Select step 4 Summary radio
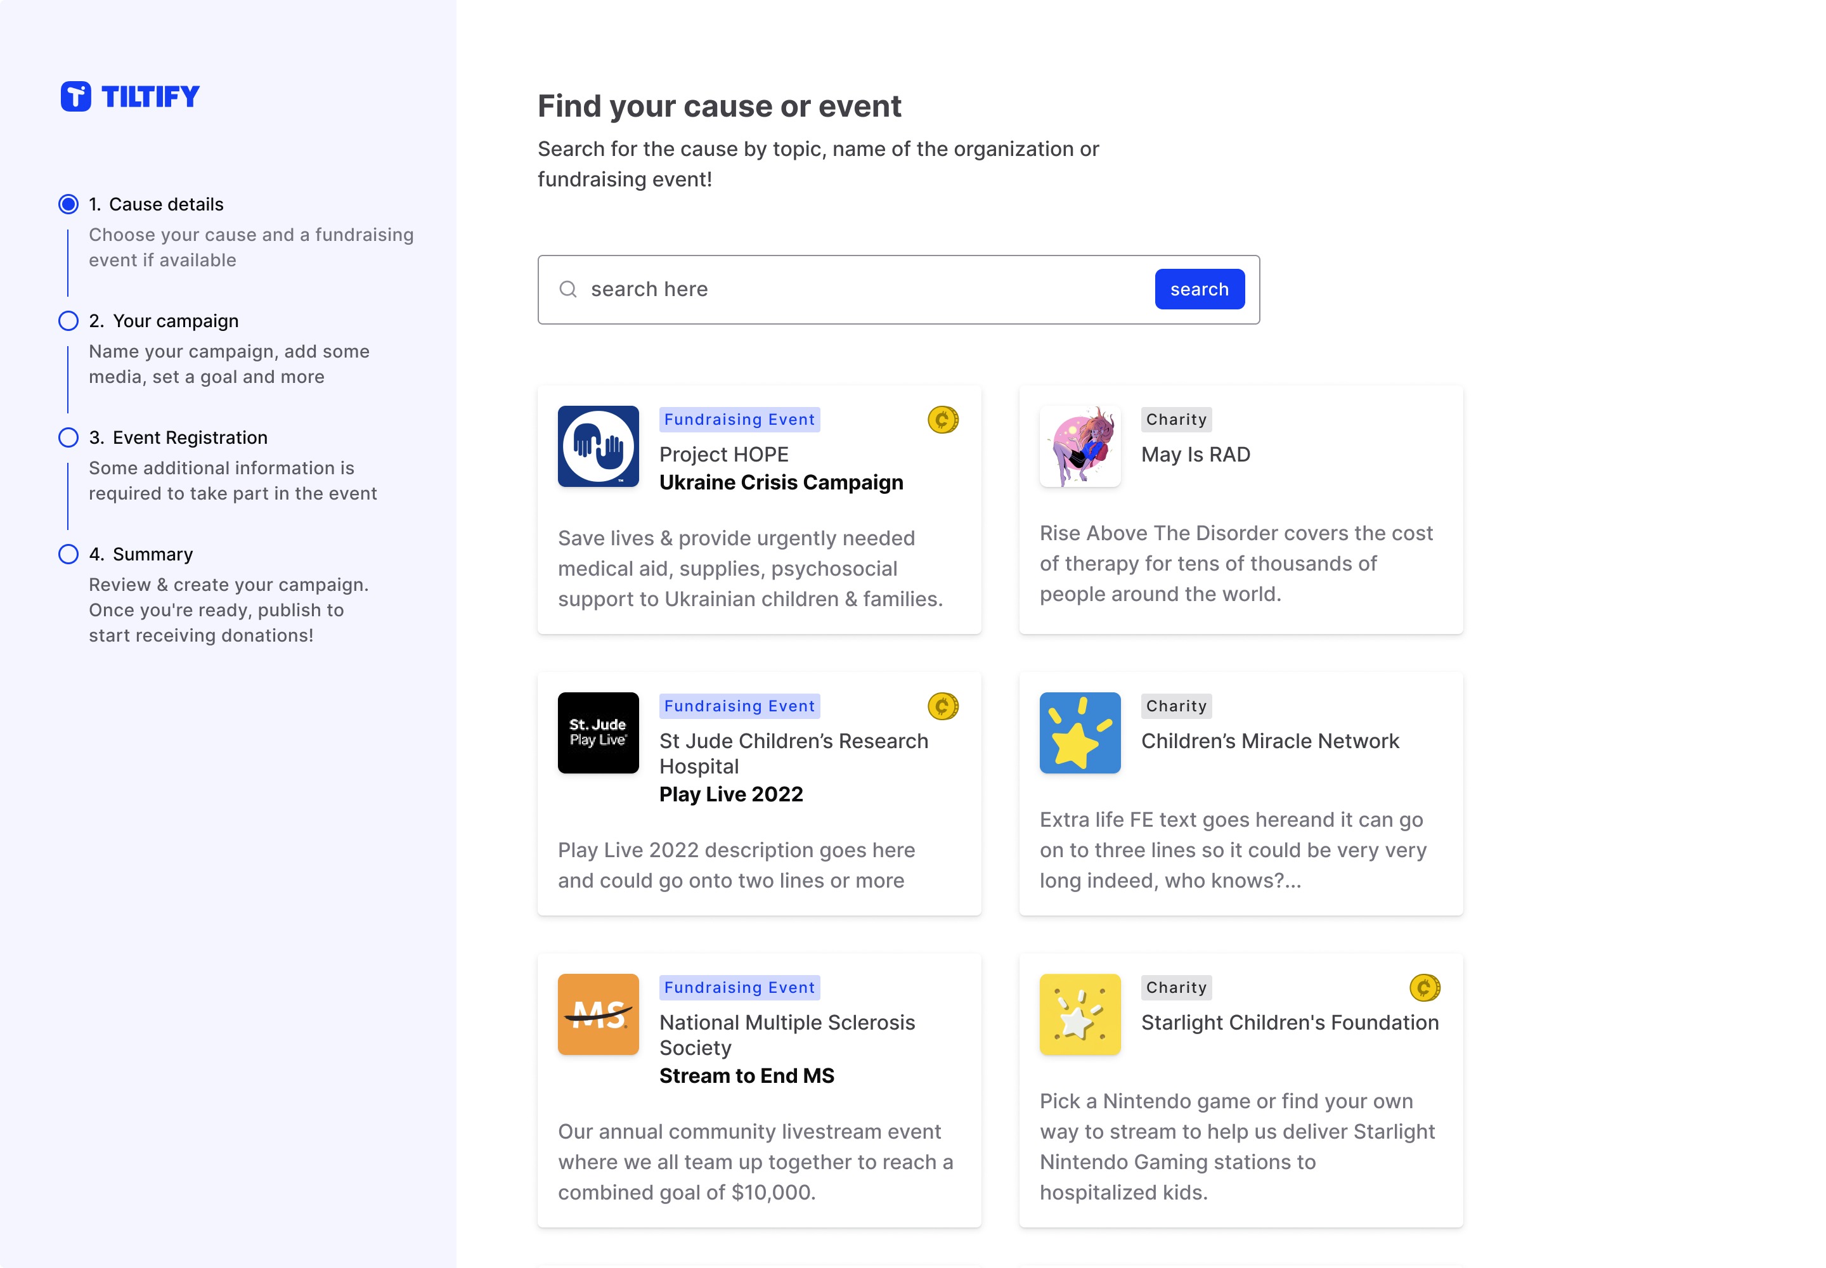Screen dimensions: 1826x1268 (68, 555)
